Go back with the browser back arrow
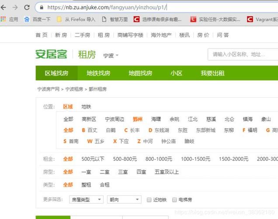The height and width of the screenshot is (219, 278). (3, 7)
